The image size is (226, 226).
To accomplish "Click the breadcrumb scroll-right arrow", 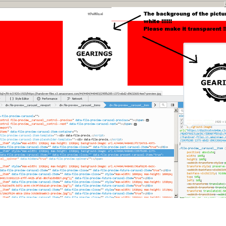I will pos(155,105).
